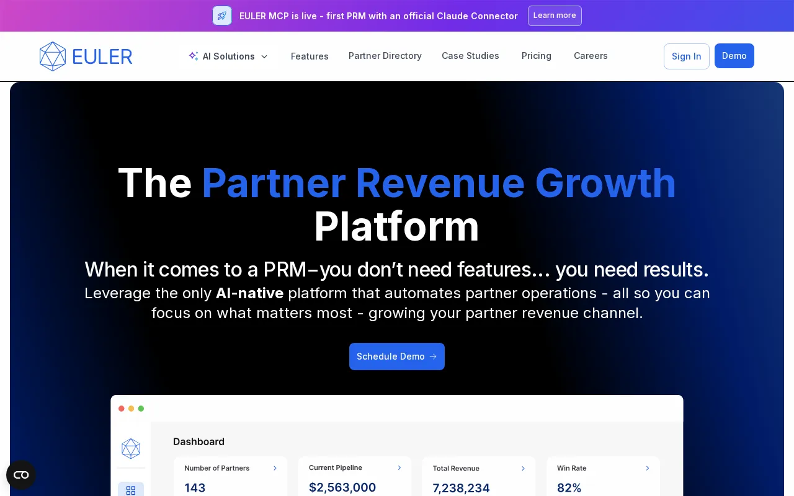Viewport: 794px width, 496px height.
Task: Open the AI Solutions menu
Action: pos(228,56)
